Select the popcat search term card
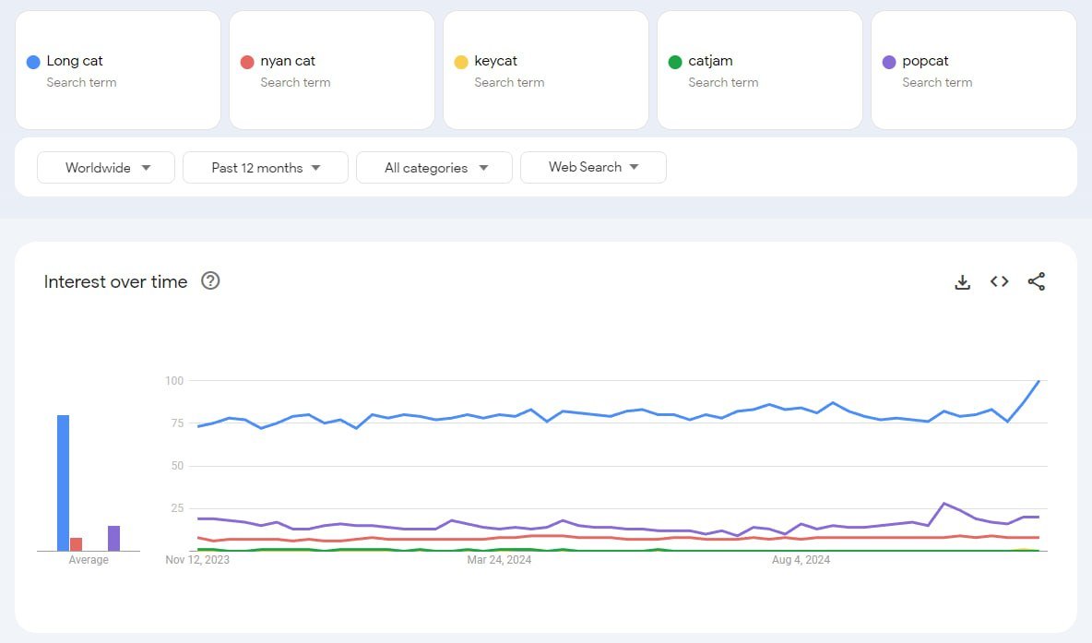Screen dimensions: 1092x643 (974, 70)
